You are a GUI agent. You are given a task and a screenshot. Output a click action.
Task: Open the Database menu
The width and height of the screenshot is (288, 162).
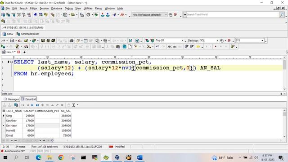coord(57,9)
